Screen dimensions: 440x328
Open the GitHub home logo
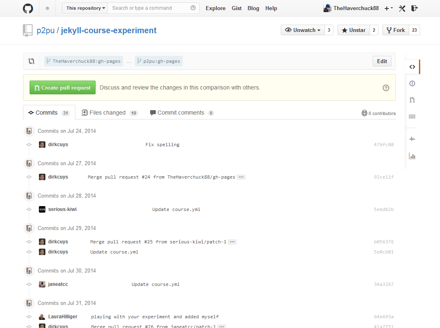click(28, 8)
